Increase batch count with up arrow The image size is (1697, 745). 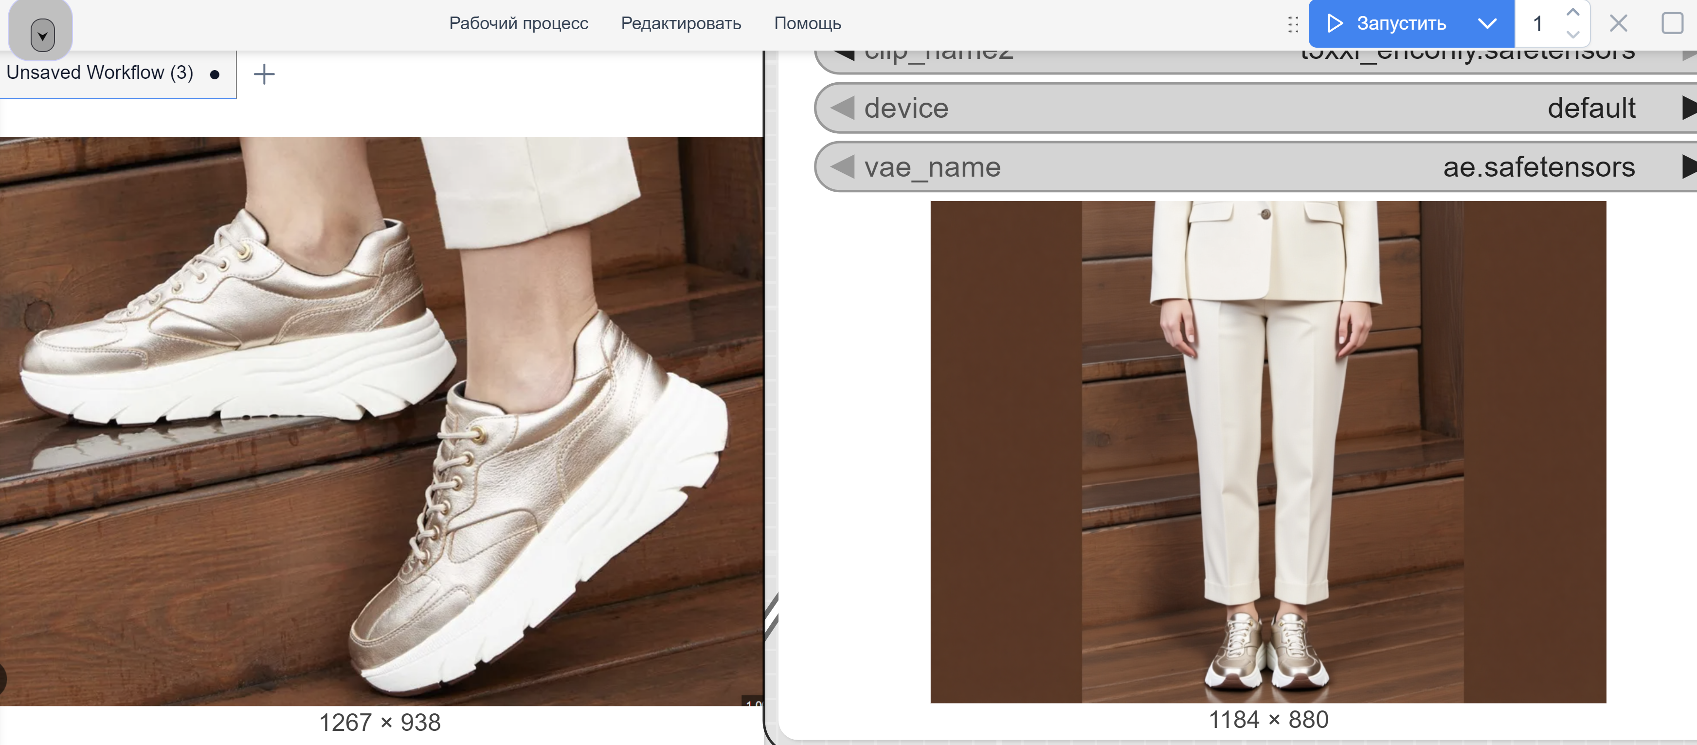click(x=1572, y=13)
